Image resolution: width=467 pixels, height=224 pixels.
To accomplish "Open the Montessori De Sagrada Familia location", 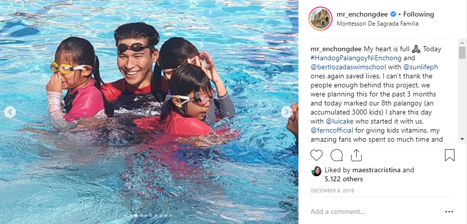I will [377, 24].
